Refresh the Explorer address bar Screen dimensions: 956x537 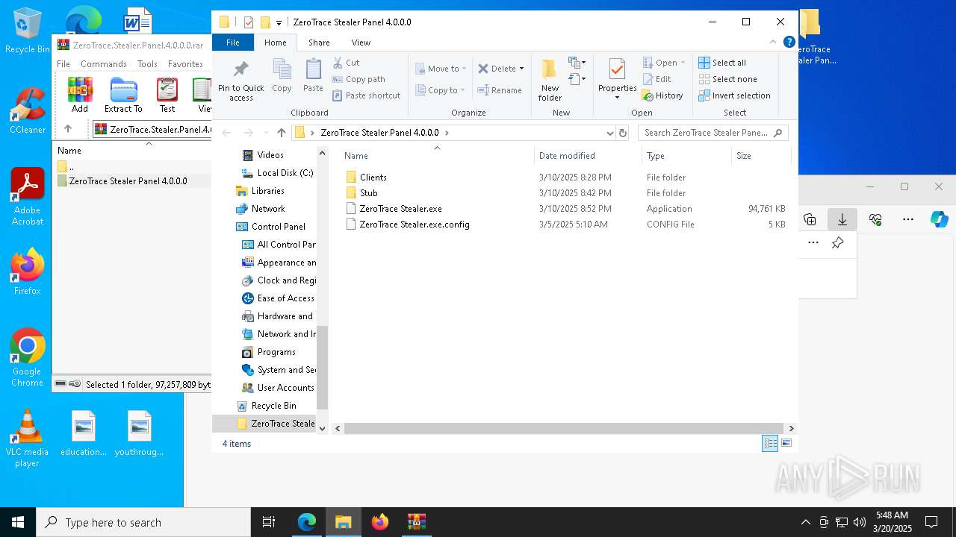(x=623, y=133)
